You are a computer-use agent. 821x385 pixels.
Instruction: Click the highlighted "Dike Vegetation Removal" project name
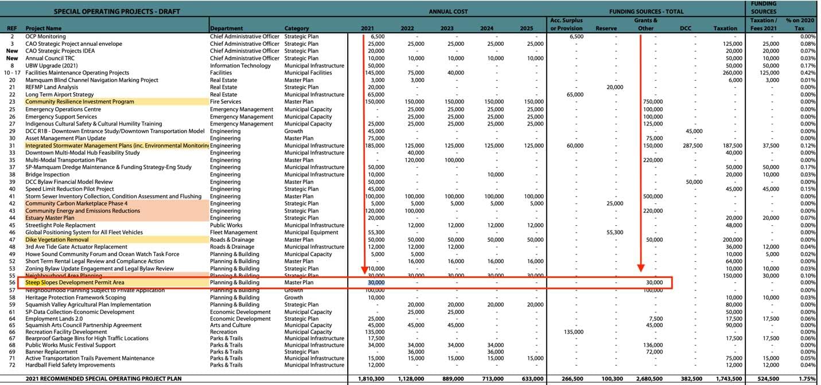coord(57,240)
